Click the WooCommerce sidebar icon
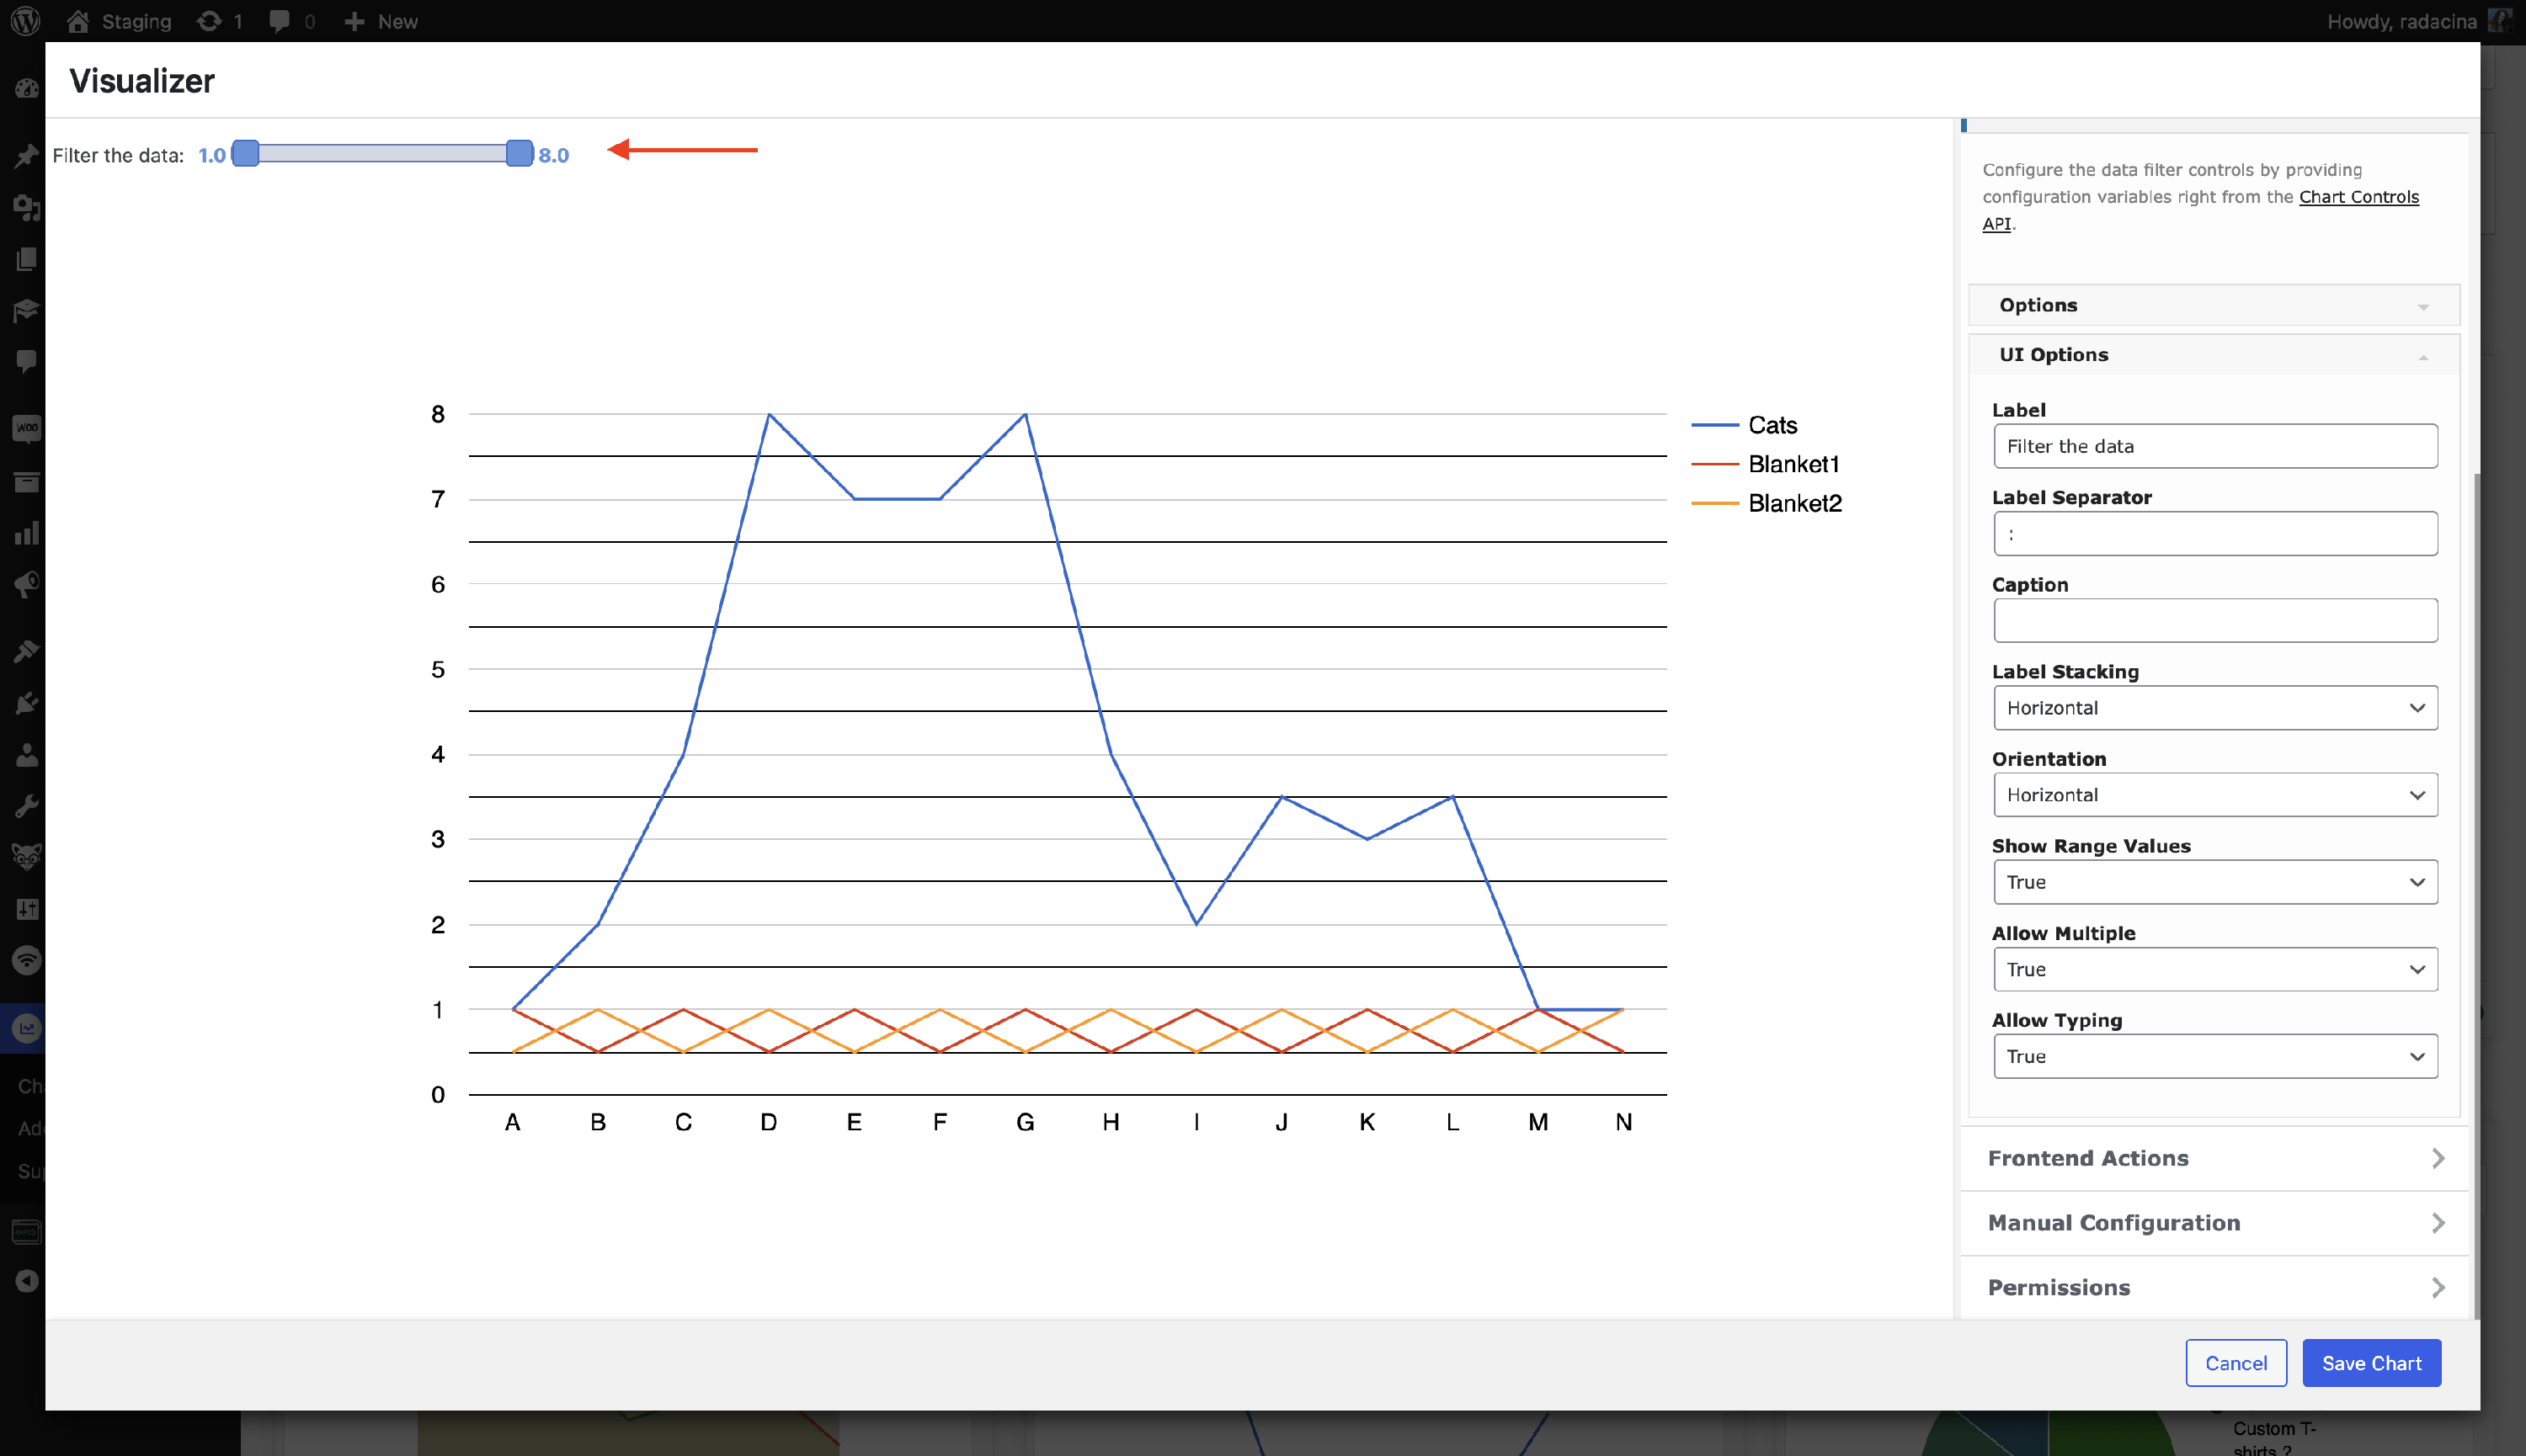The width and height of the screenshot is (2526, 1456). pyautogui.click(x=26, y=429)
